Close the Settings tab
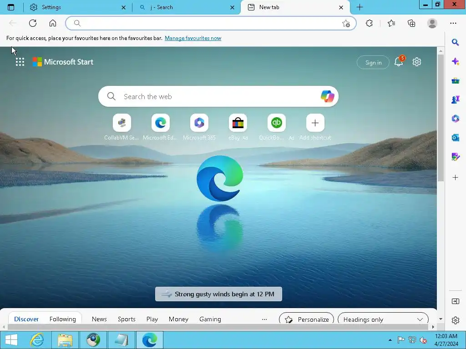 tap(124, 7)
